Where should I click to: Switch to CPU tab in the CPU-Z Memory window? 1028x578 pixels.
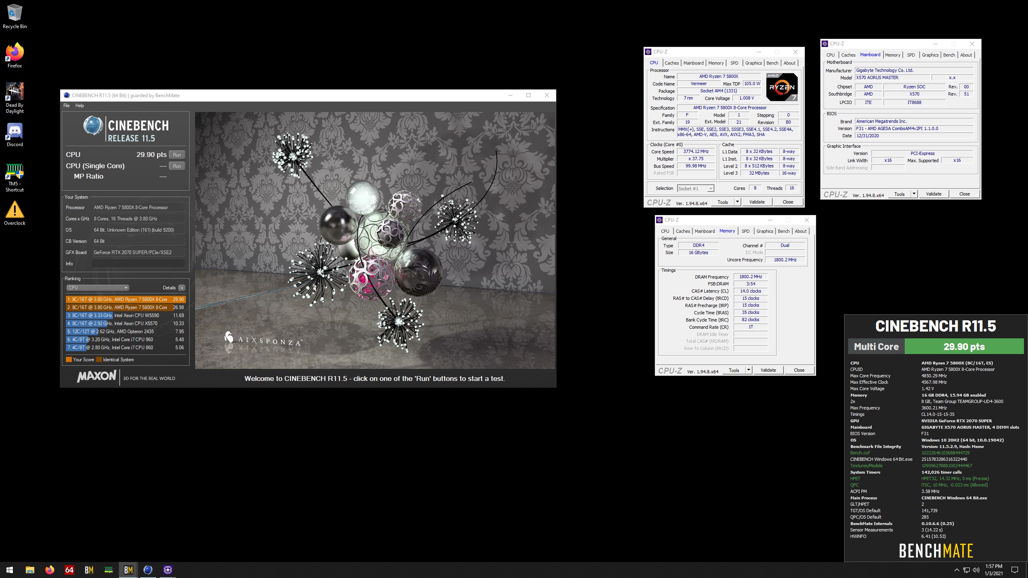[665, 231]
